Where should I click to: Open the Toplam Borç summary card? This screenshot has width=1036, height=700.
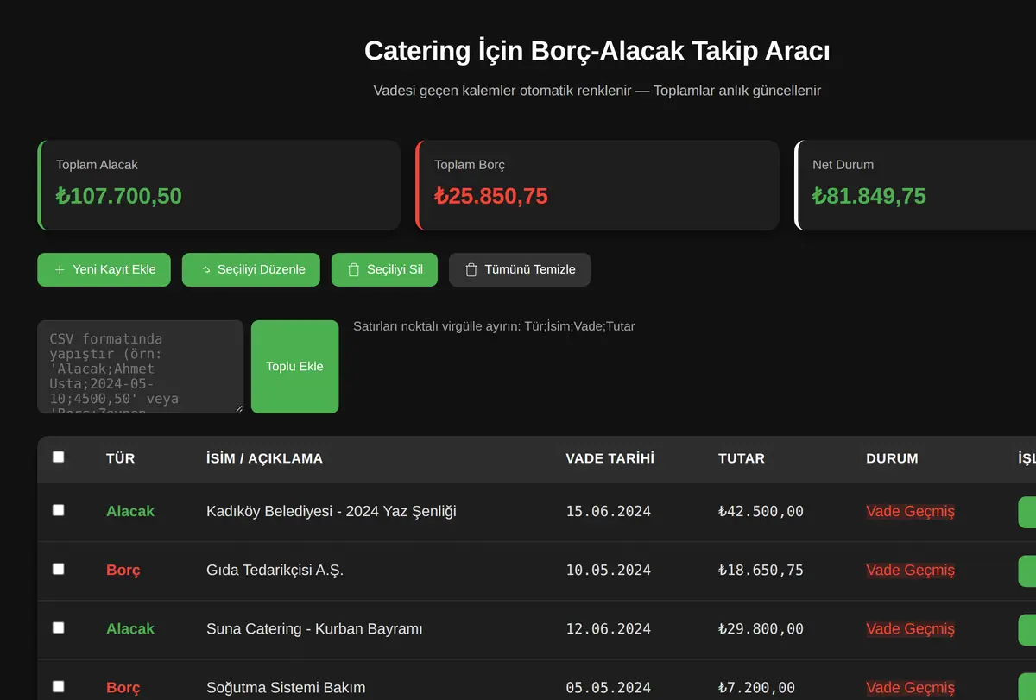[x=597, y=186]
